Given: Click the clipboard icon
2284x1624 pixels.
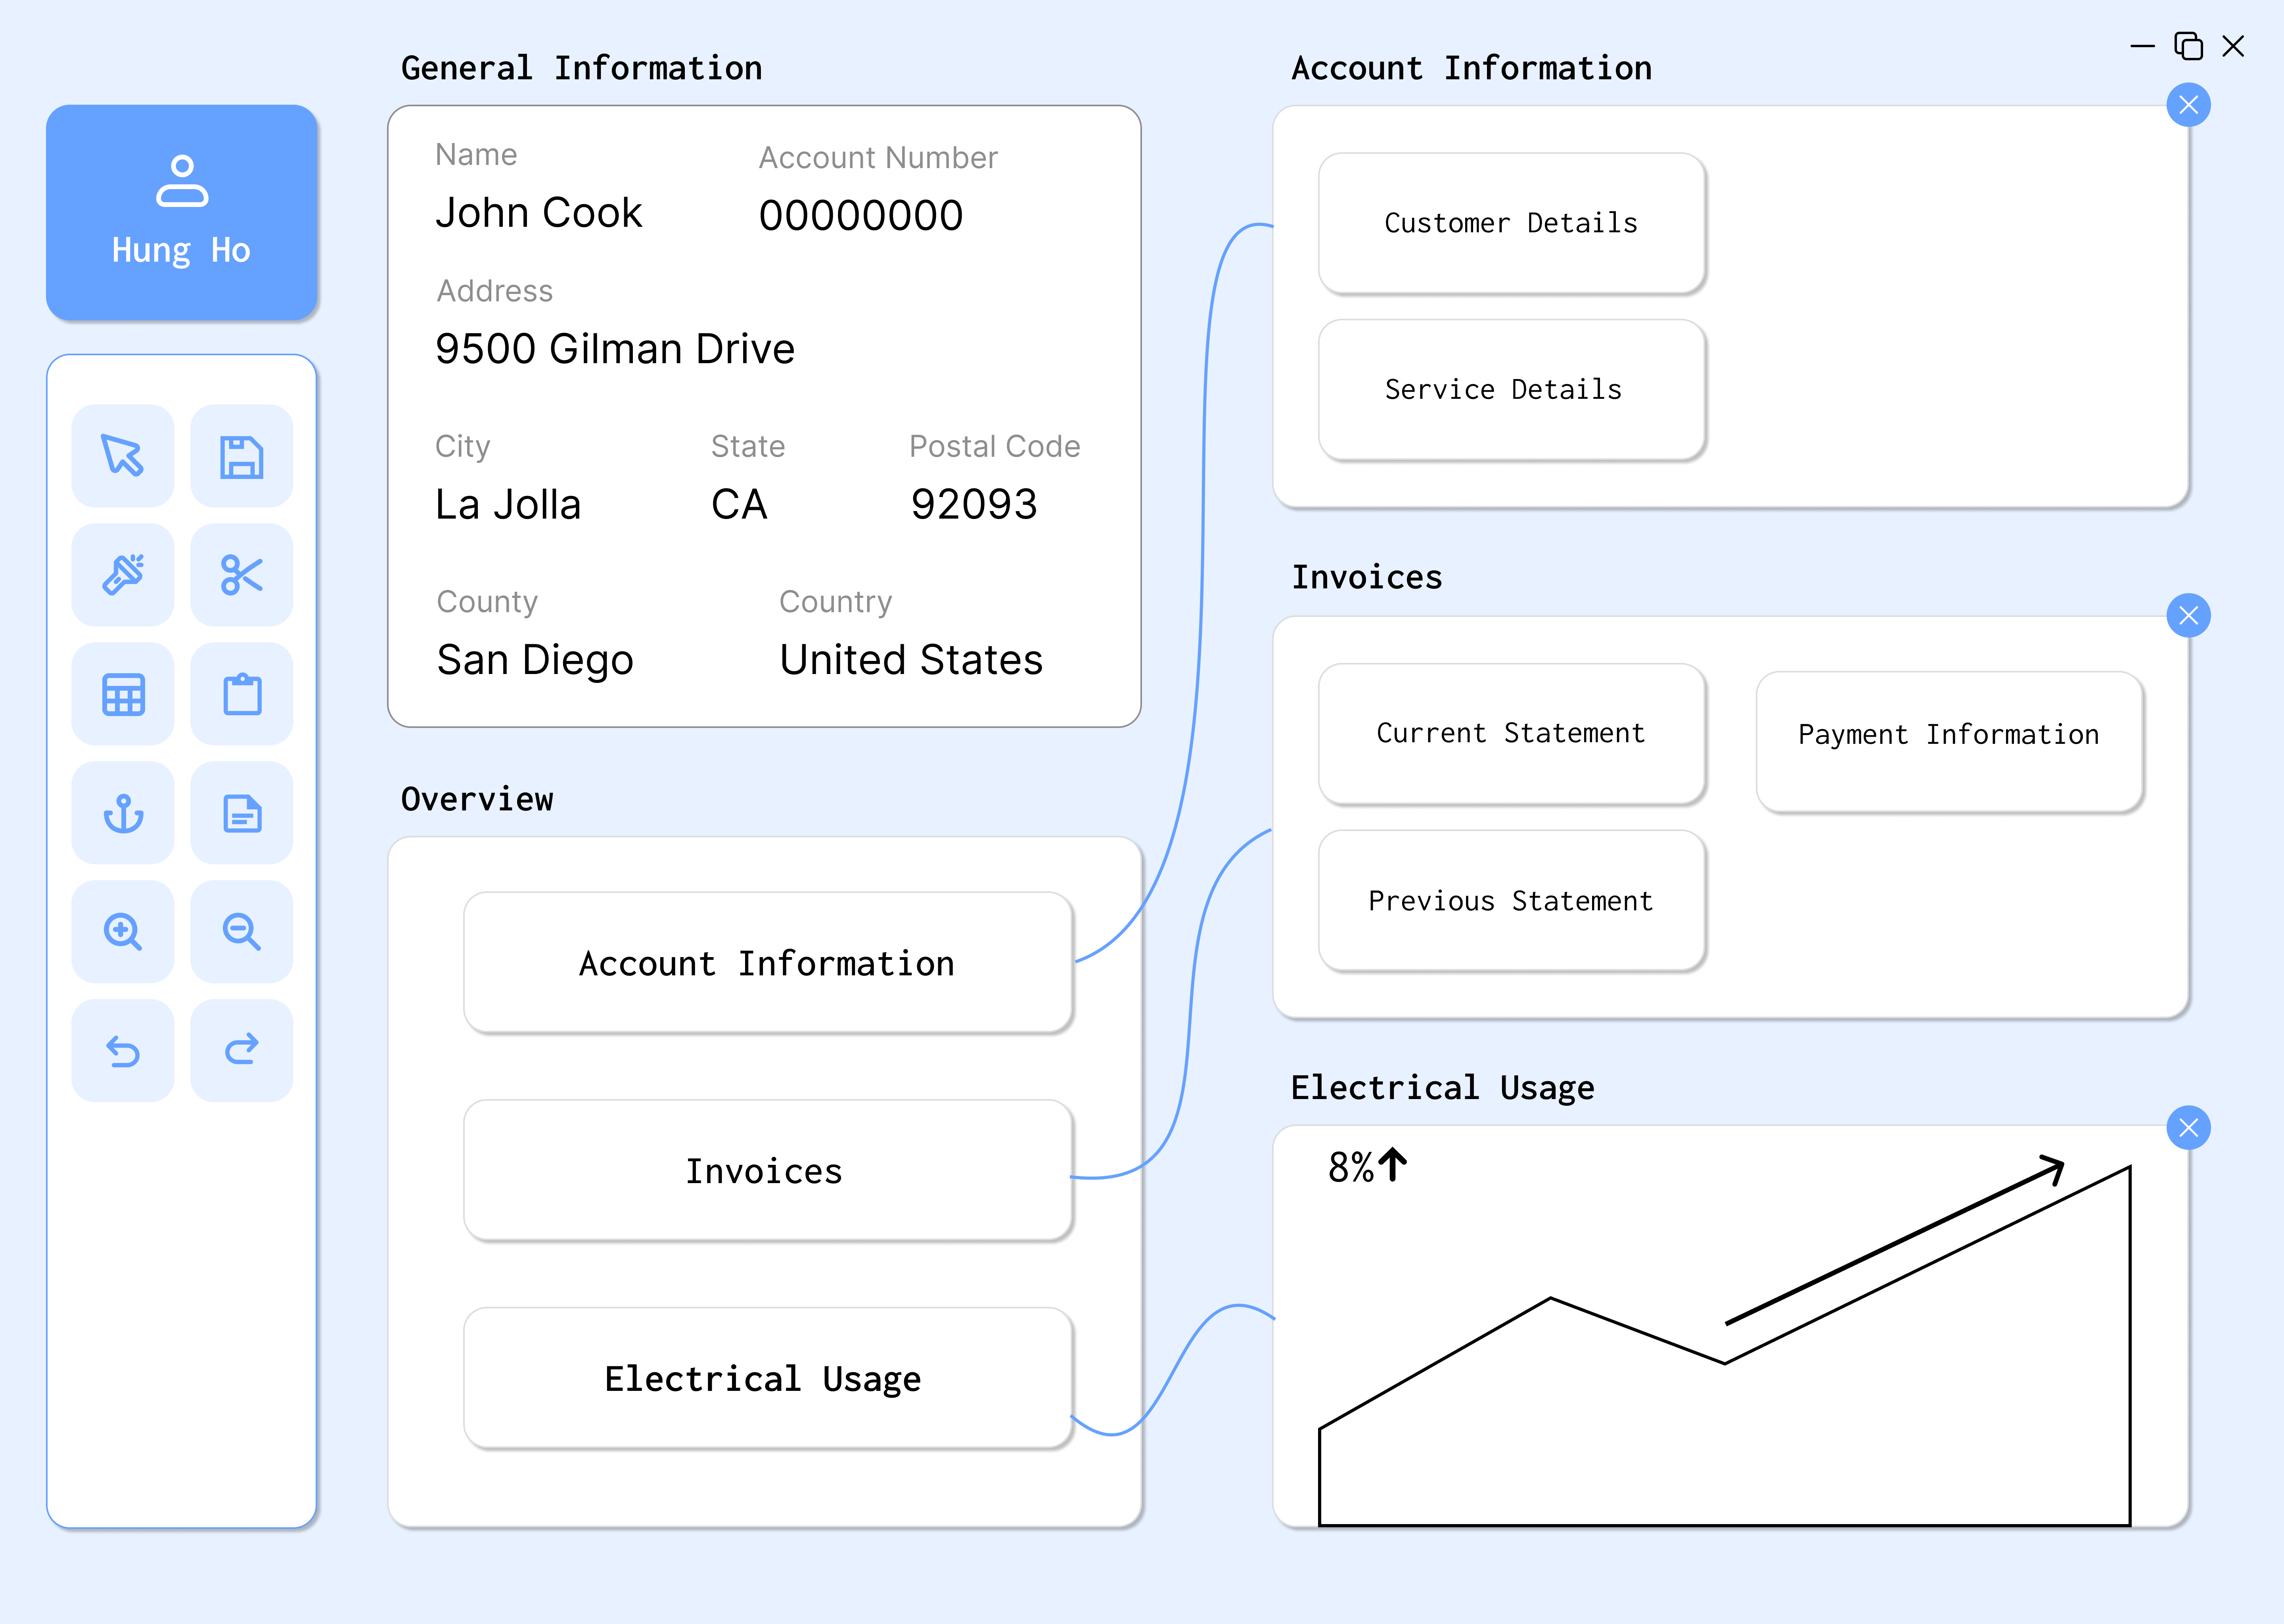Looking at the screenshot, I should click(x=241, y=694).
